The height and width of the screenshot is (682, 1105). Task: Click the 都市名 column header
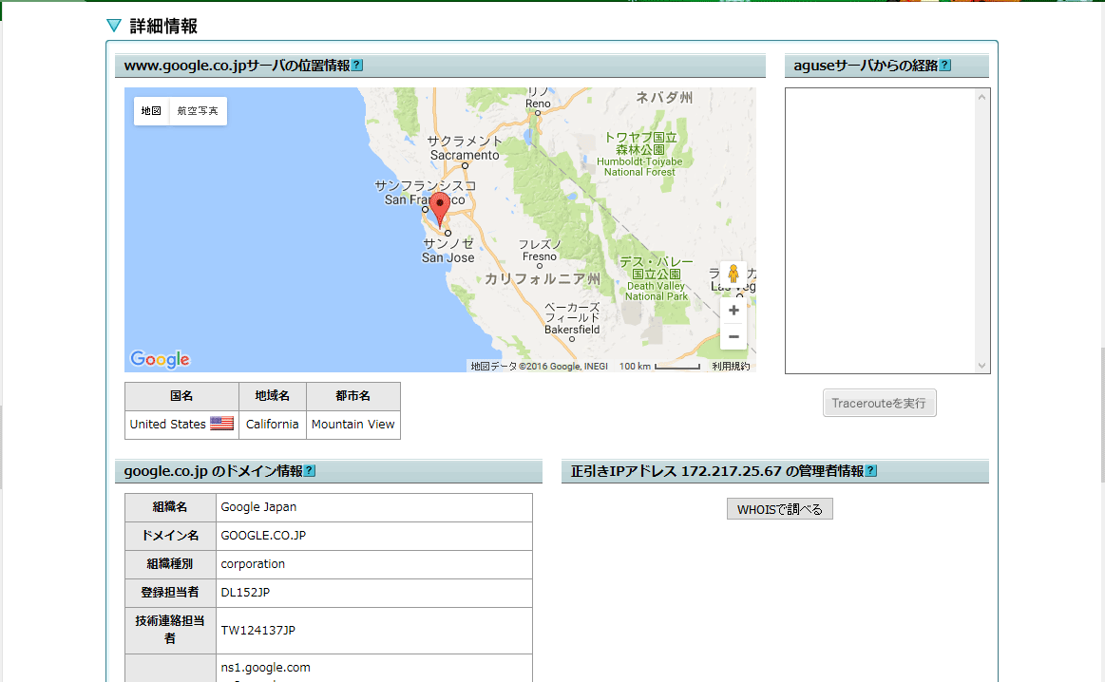pos(353,396)
